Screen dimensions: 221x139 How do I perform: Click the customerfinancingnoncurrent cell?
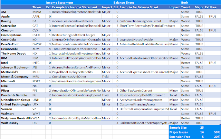pyautogui.click(x=144, y=21)
